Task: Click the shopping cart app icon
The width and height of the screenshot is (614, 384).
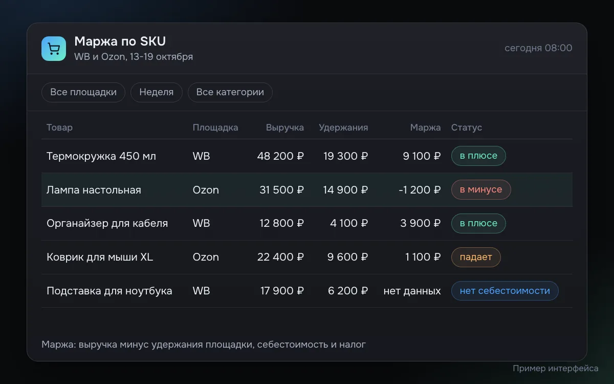Action: pyautogui.click(x=54, y=49)
